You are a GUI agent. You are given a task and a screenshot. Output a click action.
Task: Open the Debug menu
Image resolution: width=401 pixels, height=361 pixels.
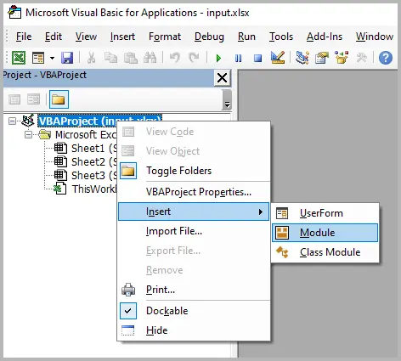pyautogui.click(x=209, y=37)
